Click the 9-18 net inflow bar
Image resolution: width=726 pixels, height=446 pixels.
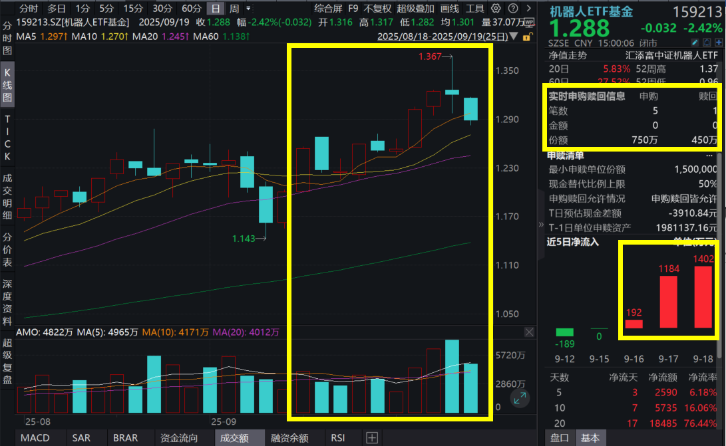tap(703, 297)
